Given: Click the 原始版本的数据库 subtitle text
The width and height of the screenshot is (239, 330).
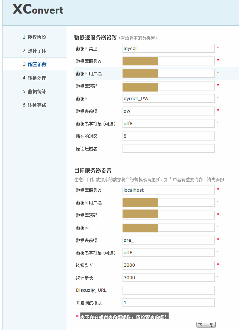Looking at the screenshot, I should point(138,38).
